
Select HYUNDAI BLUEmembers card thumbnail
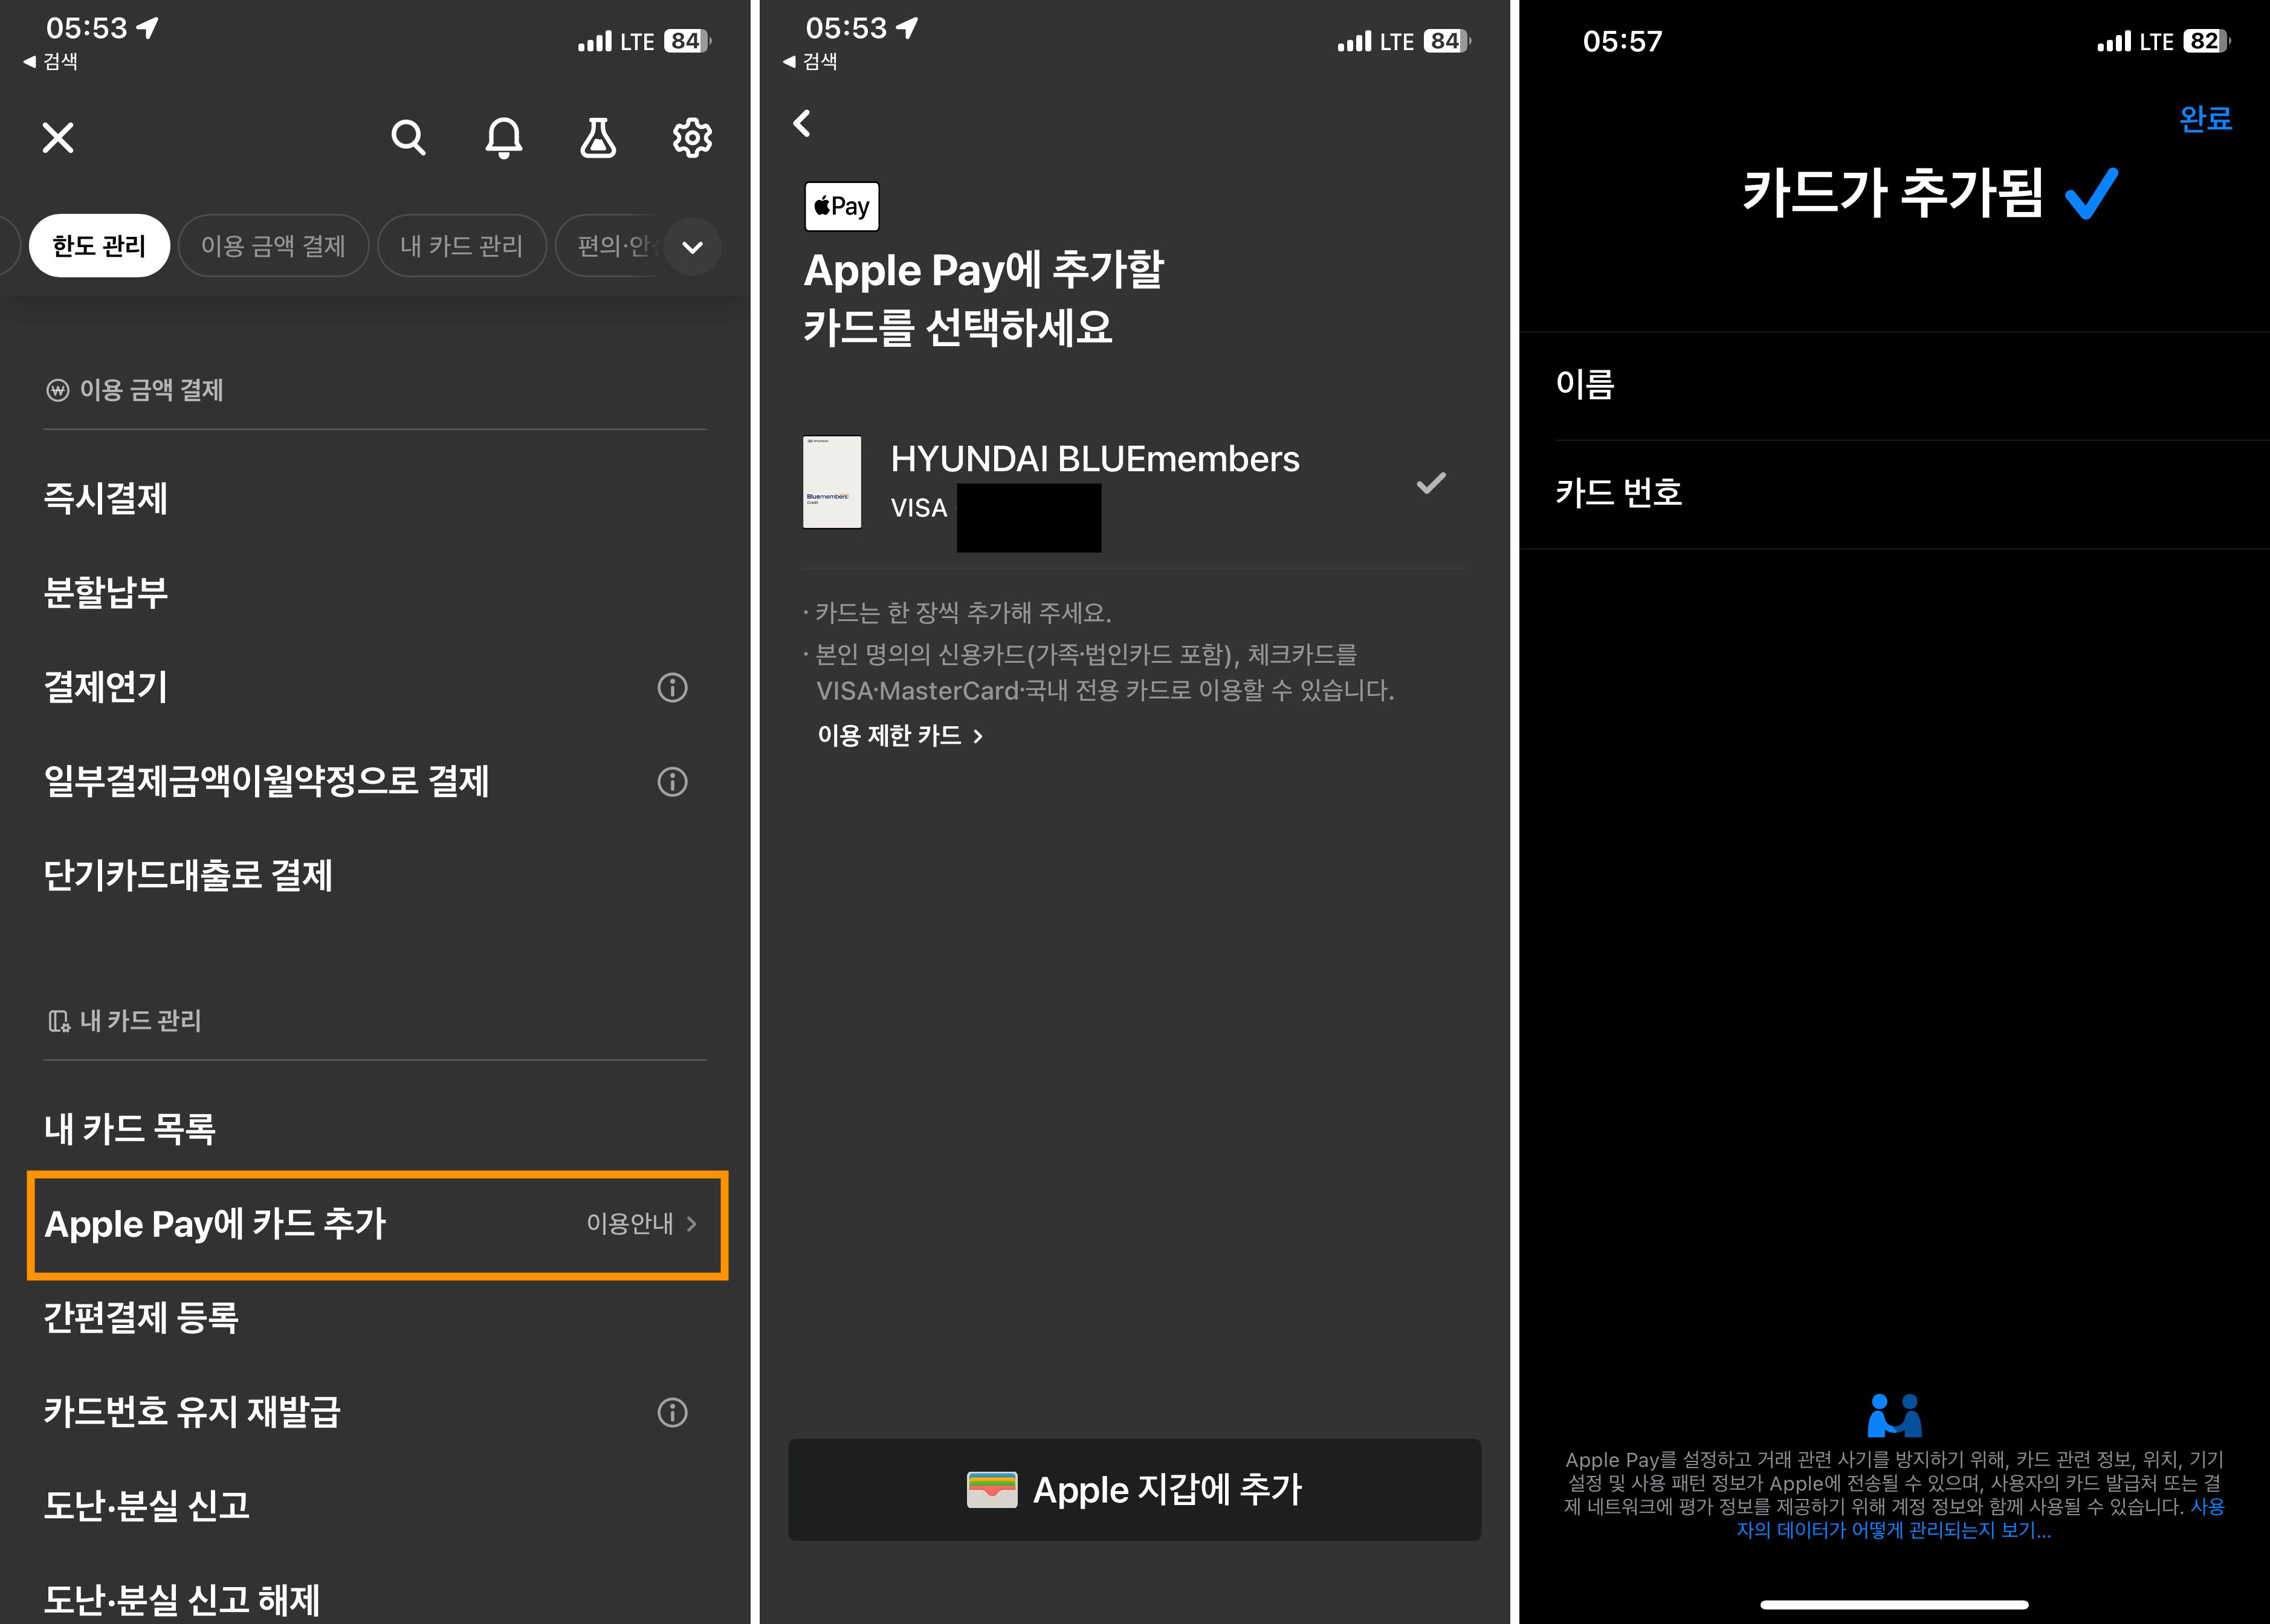pyautogui.click(x=832, y=482)
